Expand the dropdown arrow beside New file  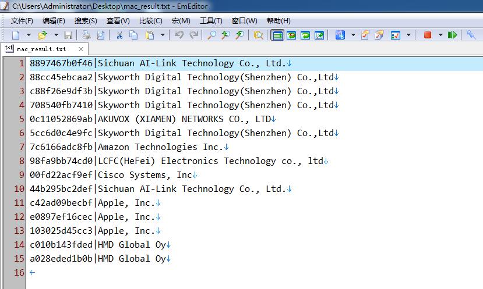click(x=29, y=35)
